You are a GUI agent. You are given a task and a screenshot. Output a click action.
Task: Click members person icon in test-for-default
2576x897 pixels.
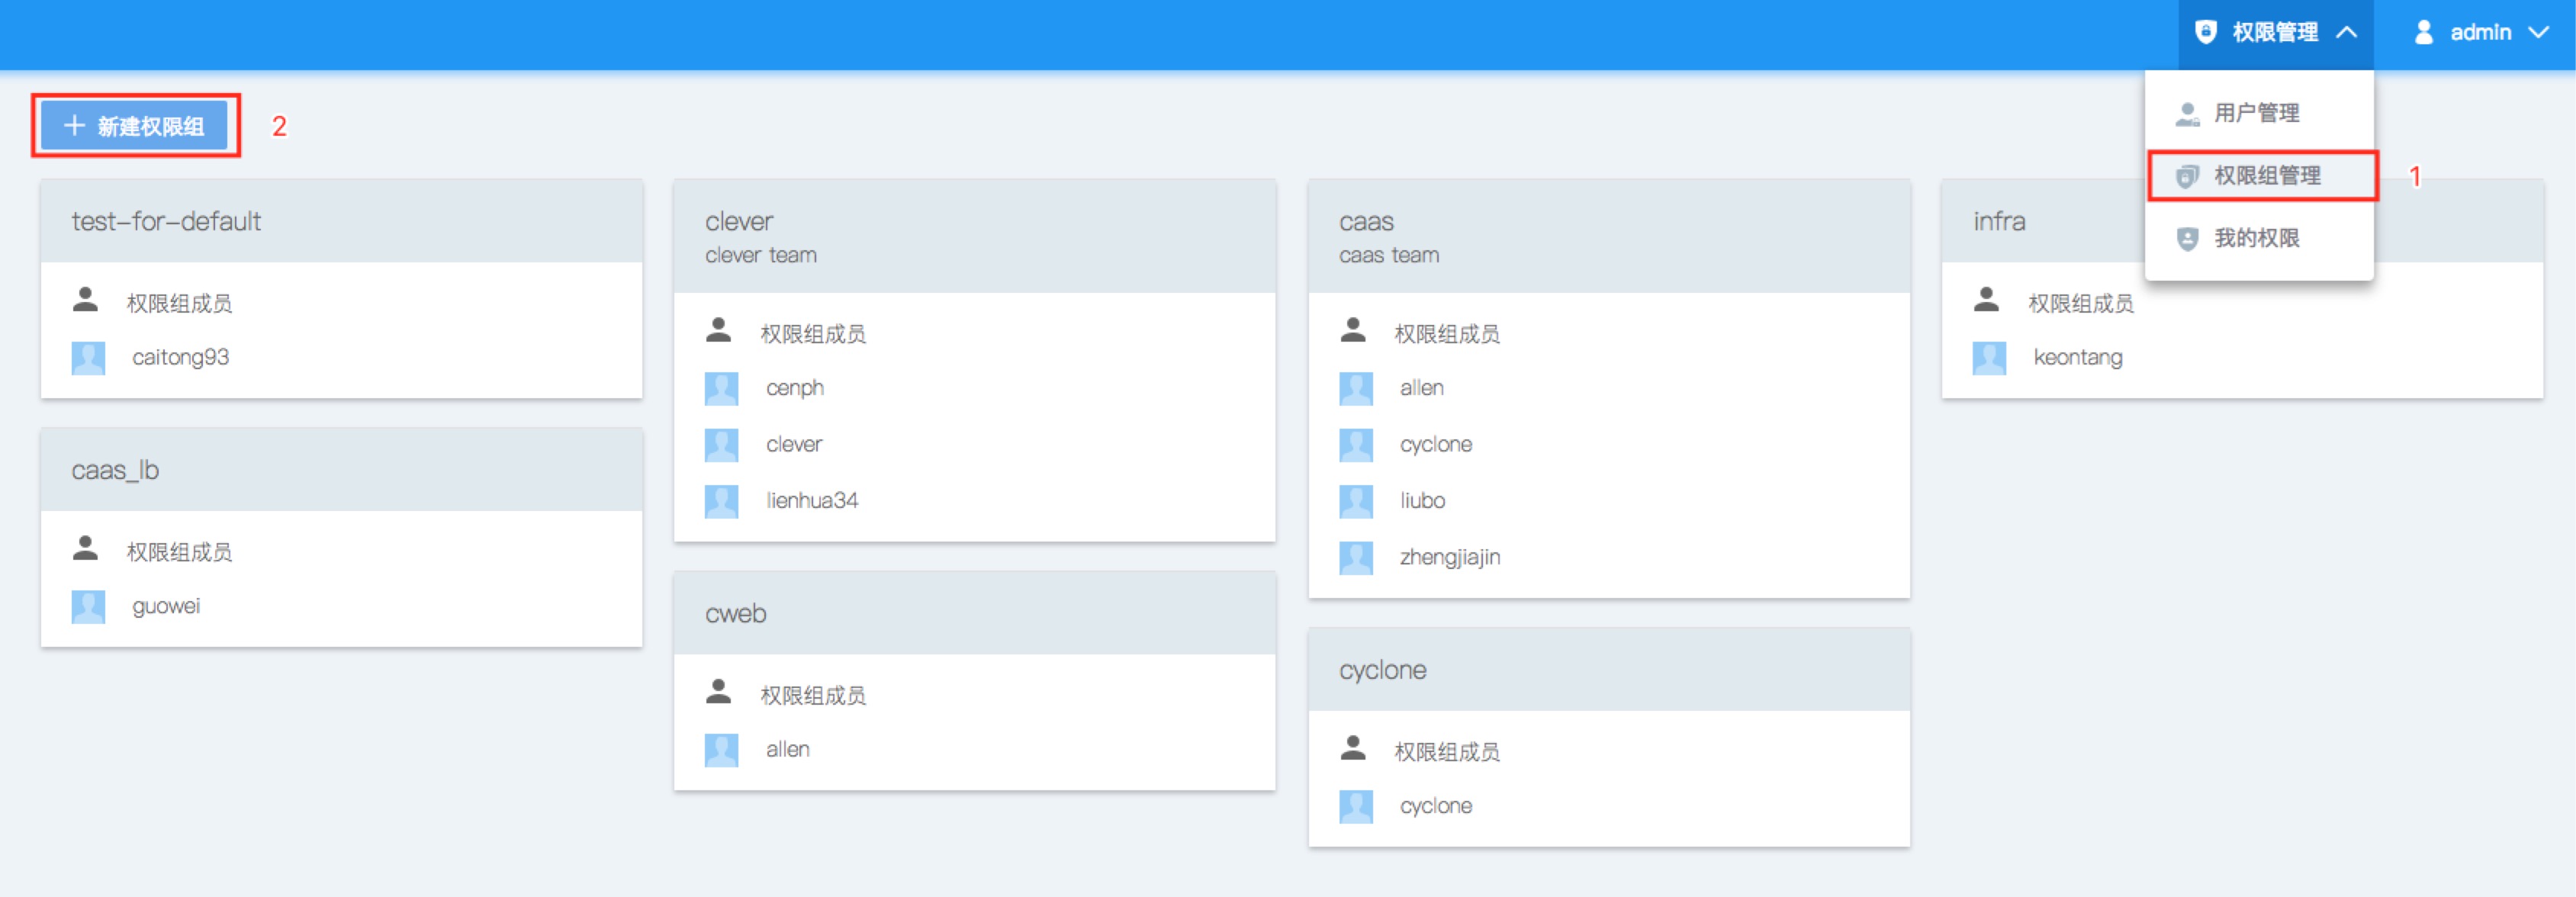(x=86, y=299)
